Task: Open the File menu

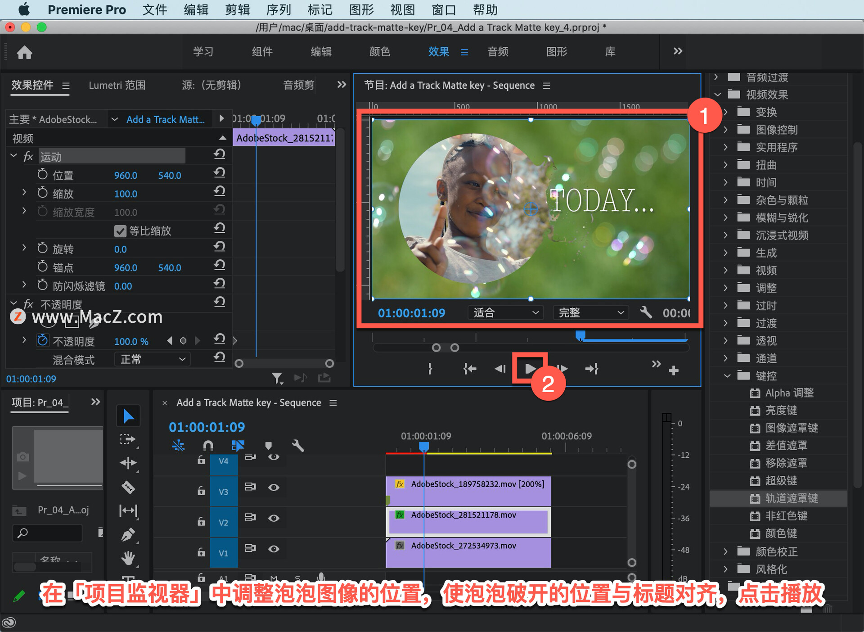Action: [155, 9]
